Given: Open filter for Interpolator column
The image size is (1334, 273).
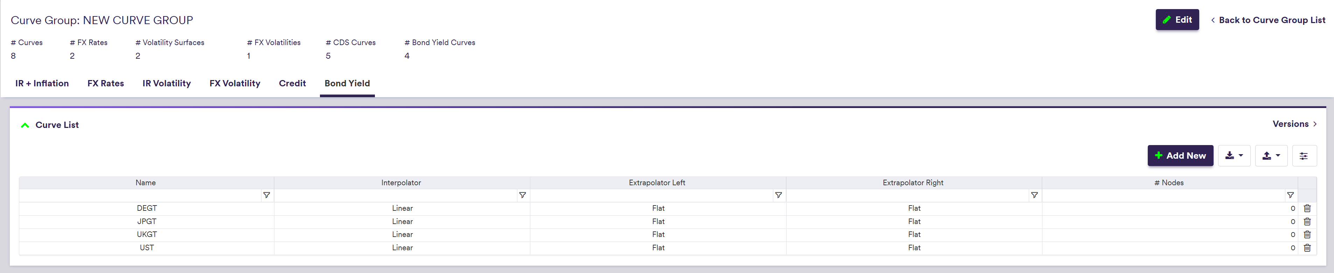Looking at the screenshot, I should pyautogui.click(x=522, y=195).
